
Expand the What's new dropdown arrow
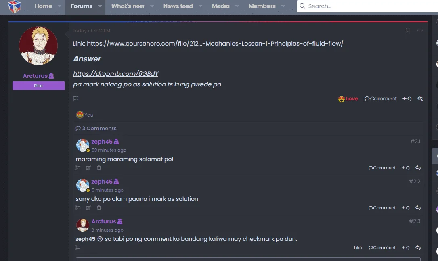152,6
